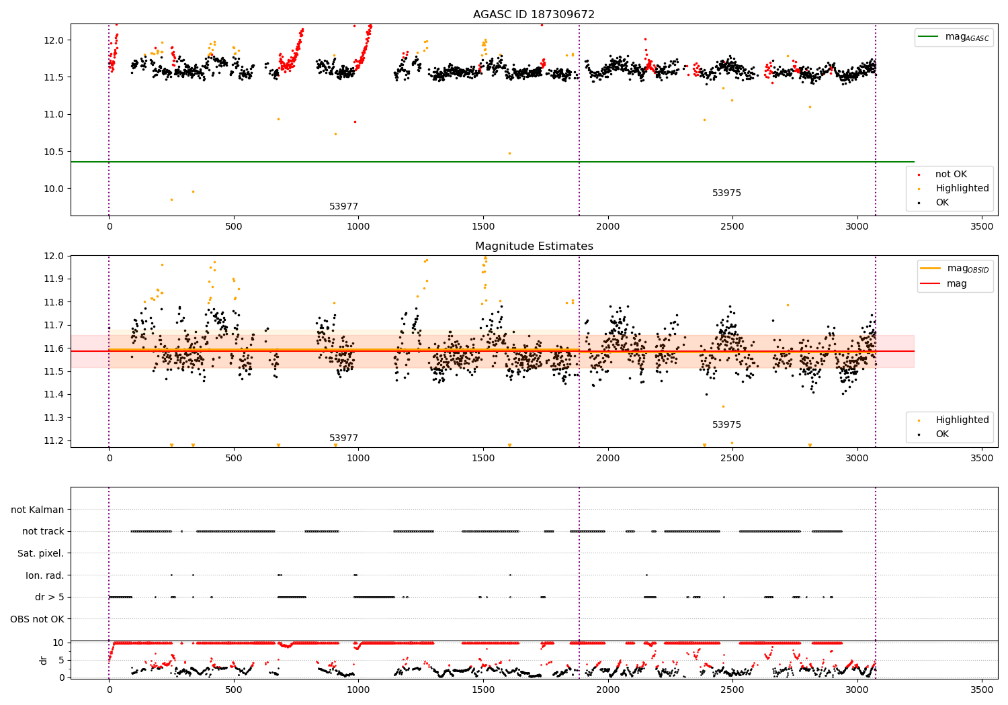Click the '5' tick on the dr axis
The width and height of the screenshot is (1008, 705).
click(x=62, y=660)
